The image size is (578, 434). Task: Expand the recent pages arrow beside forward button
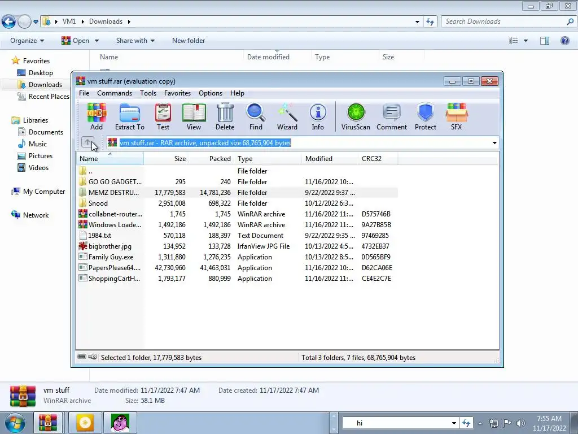[x=36, y=22]
